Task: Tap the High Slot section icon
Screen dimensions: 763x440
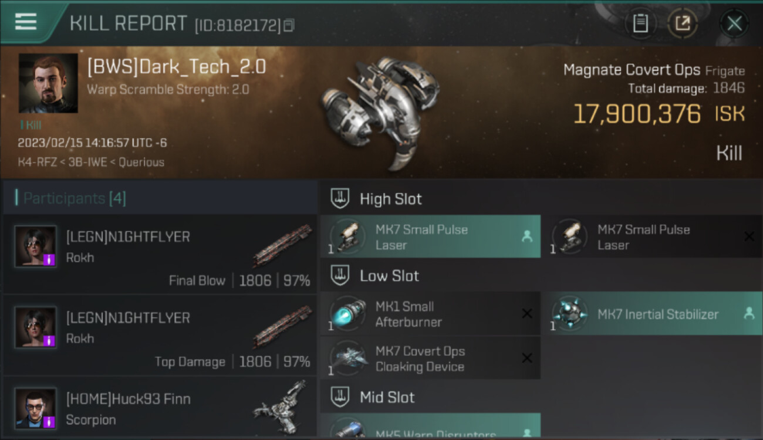Action: (340, 199)
